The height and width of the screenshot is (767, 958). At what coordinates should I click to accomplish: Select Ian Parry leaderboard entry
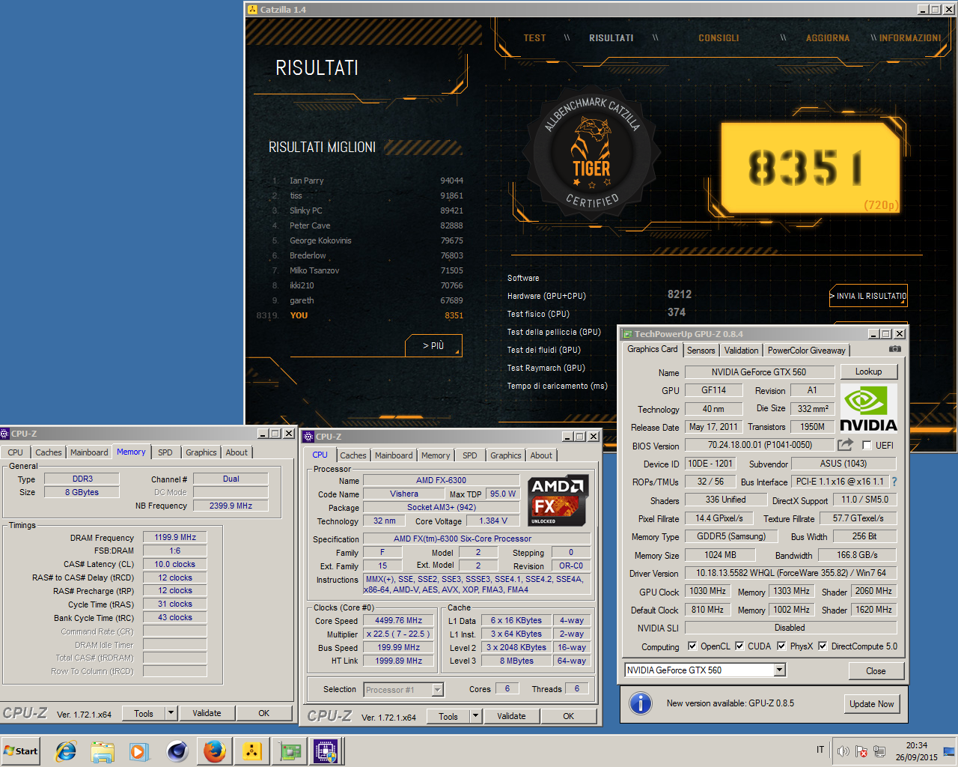367,181
